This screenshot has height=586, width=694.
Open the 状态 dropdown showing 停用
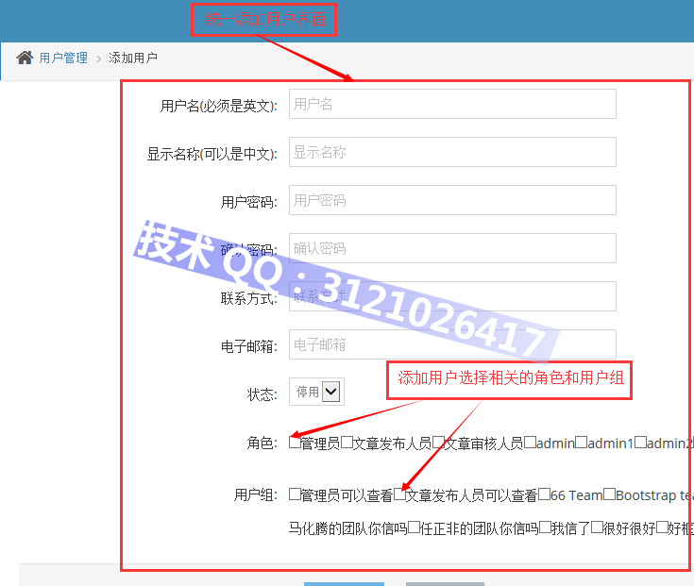click(316, 392)
